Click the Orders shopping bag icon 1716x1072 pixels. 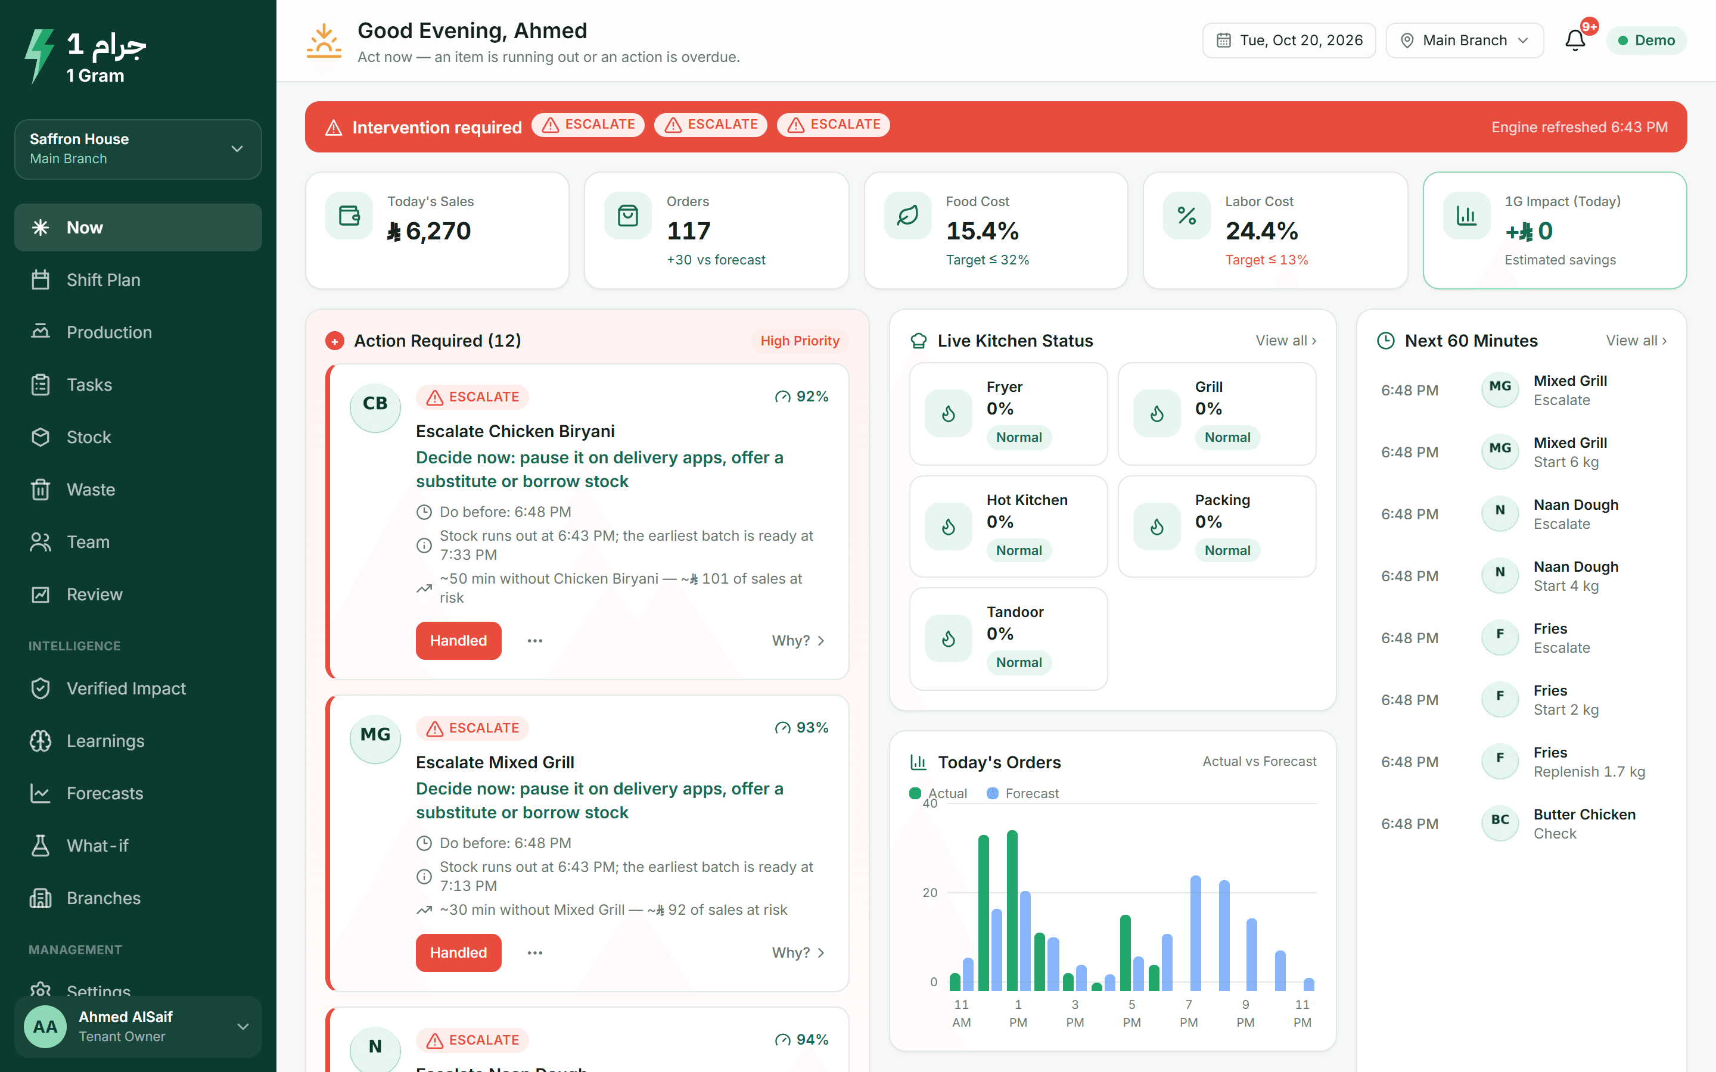tap(627, 216)
